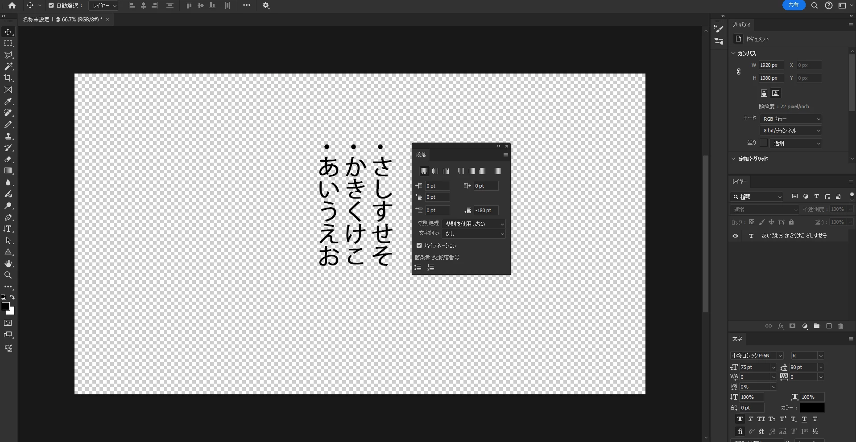
Task: Create a new layer button
Action: (x=829, y=326)
